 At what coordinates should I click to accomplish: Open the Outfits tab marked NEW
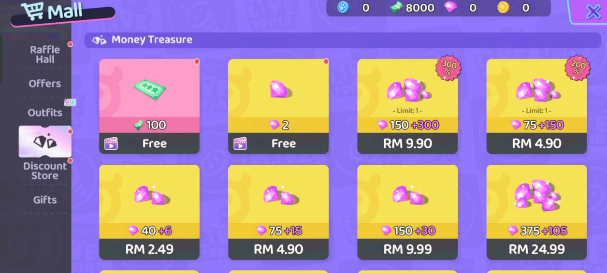45,112
